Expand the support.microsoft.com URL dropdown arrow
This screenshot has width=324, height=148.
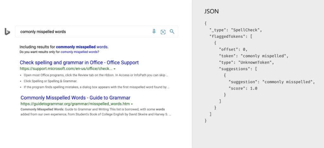(x=115, y=69)
